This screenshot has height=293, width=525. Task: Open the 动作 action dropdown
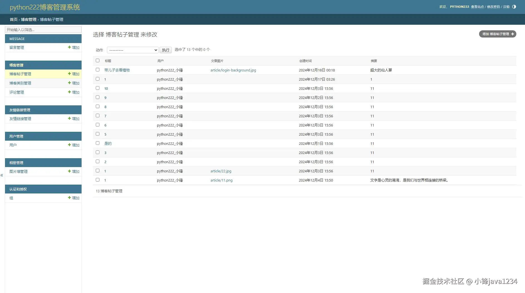tap(133, 50)
